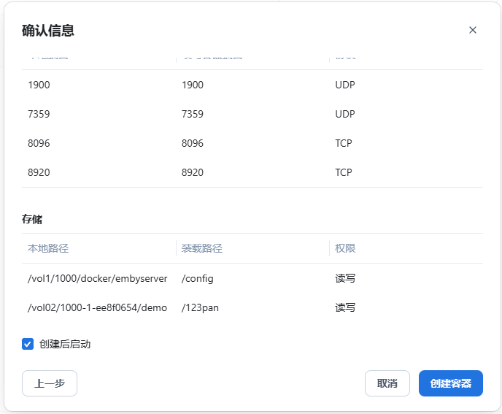Click the 创建后启动 label text
The height and width of the screenshot is (414, 502).
pyautogui.click(x=65, y=344)
